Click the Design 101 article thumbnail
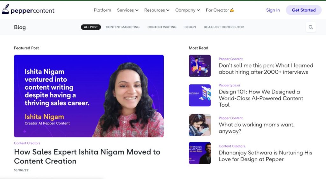The width and height of the screenshot is (326, 179). [x=200, y=95]
